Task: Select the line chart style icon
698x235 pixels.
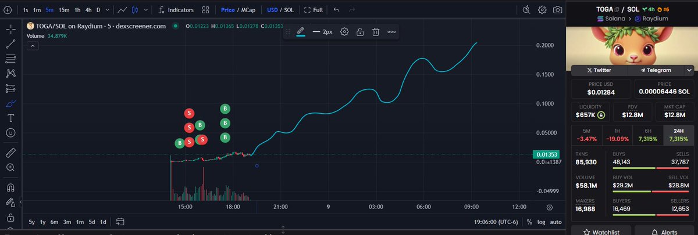Action: [x=122, y=10]
